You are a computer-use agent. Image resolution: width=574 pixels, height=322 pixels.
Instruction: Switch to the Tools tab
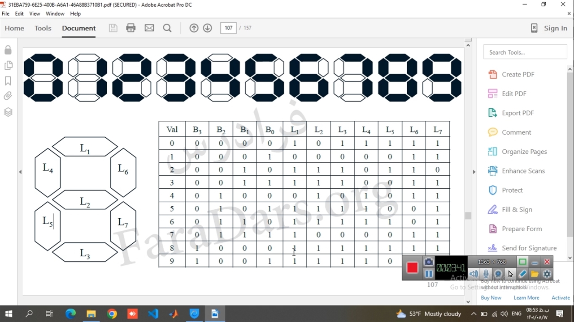tap(43, 28)
